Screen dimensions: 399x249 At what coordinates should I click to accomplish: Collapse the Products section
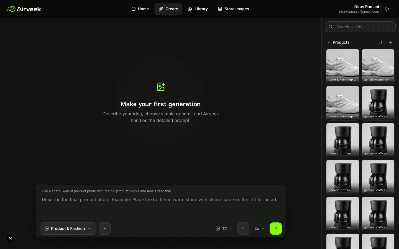pos(329,42)
